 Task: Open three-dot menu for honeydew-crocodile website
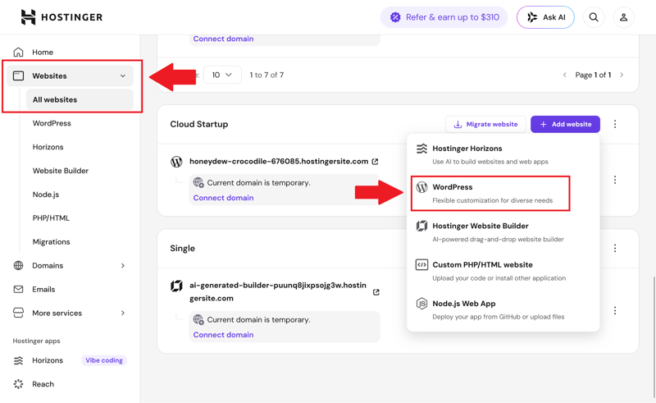tap(615, 180)
